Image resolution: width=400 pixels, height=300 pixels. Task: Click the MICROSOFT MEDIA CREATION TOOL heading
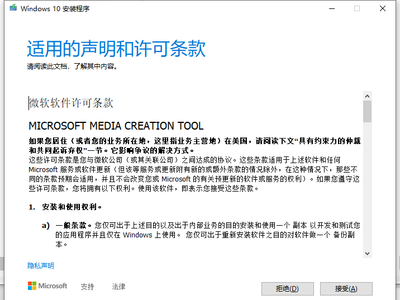point(116,126)
